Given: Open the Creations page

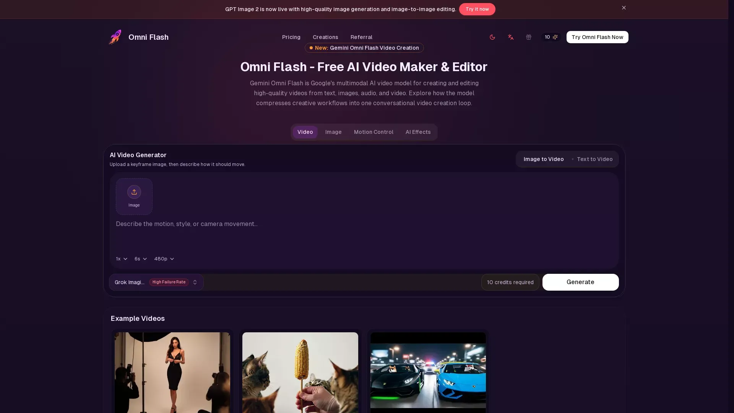Looking at the screenshot, I should pos(325,37).
